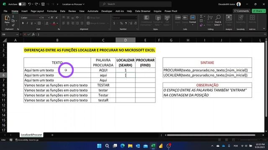Open the Font Color dropdown arrow

click(57, 23)
